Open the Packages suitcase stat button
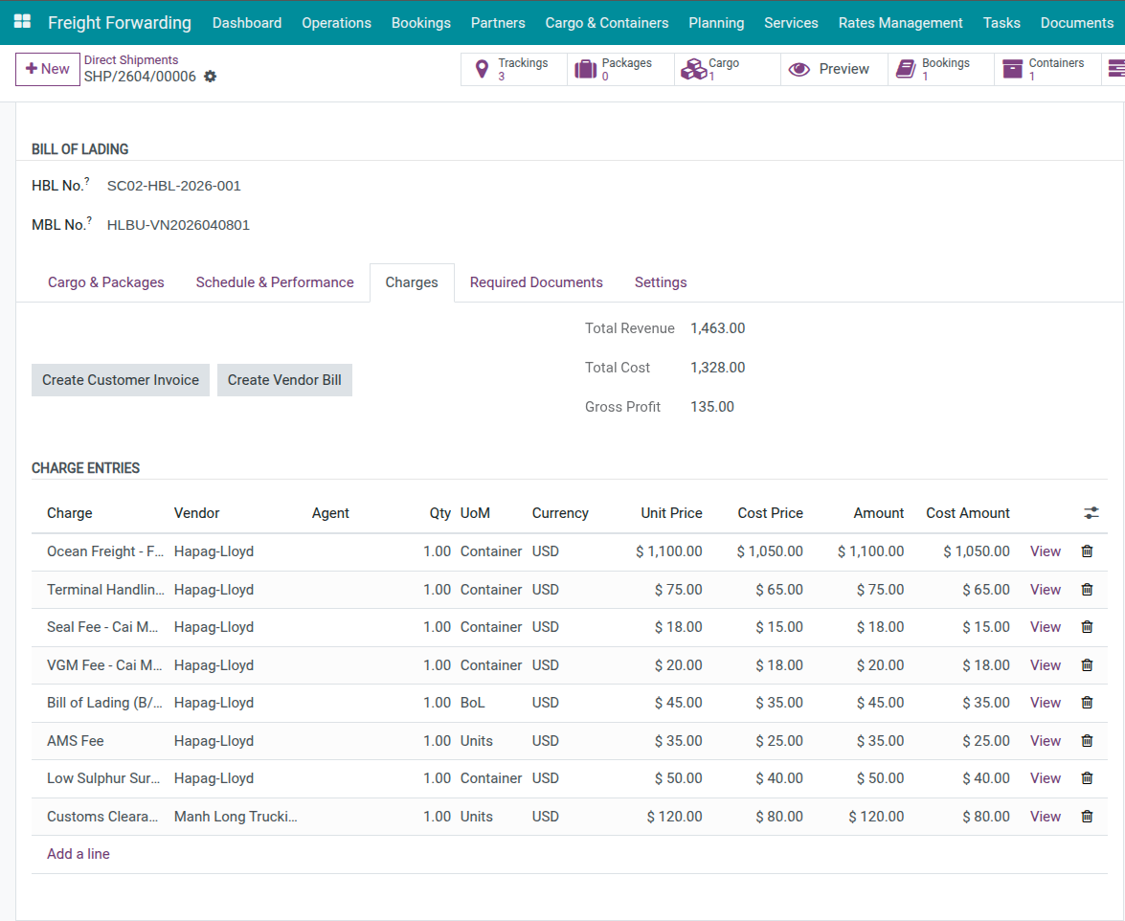The height and width of the screenshot is (921, 1125). click(x=620, y=69)
